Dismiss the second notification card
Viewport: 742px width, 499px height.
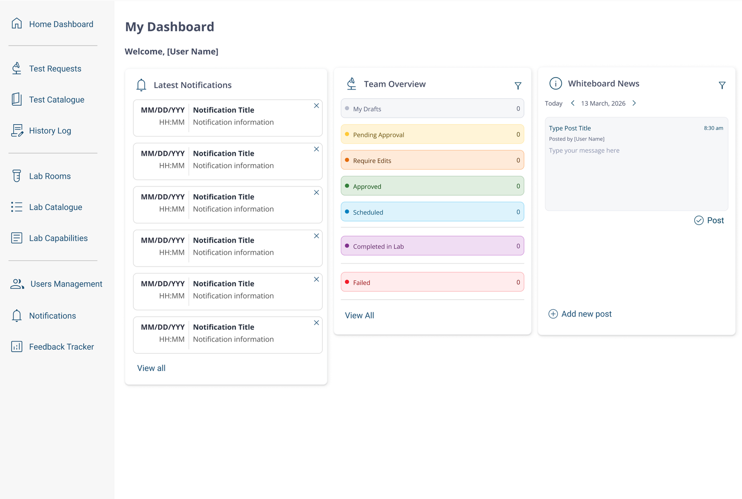pyautogui.click(x=316, y=149)
